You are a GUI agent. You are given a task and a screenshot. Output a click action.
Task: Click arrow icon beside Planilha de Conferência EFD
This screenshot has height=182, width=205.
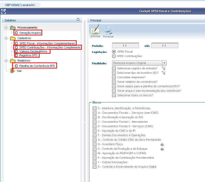(x=16, y=66)
